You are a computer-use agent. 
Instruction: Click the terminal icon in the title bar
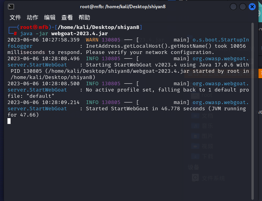11,7
